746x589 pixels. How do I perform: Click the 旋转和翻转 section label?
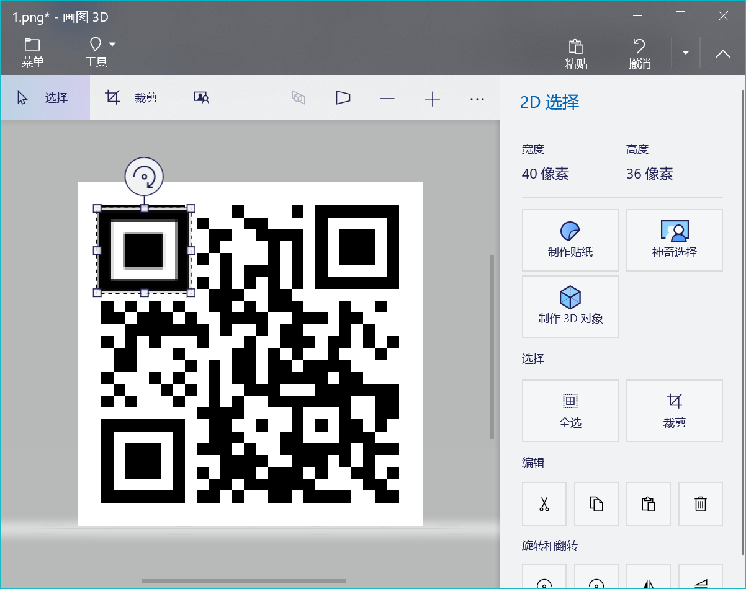tap(550, 546)
